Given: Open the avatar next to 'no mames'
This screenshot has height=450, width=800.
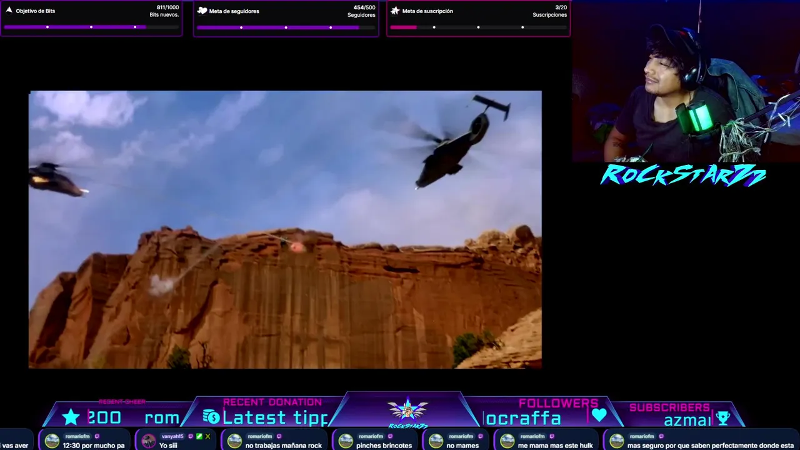Looking at the screenshot, I should (436, 441).
